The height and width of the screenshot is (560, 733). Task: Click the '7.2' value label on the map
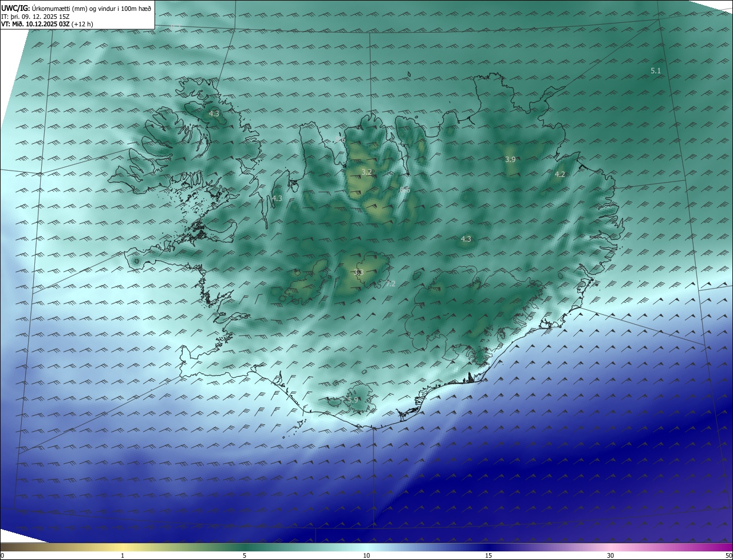[x=391, y=283]
